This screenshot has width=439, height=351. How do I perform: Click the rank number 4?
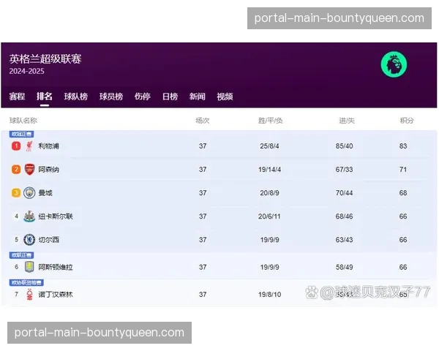16,216
